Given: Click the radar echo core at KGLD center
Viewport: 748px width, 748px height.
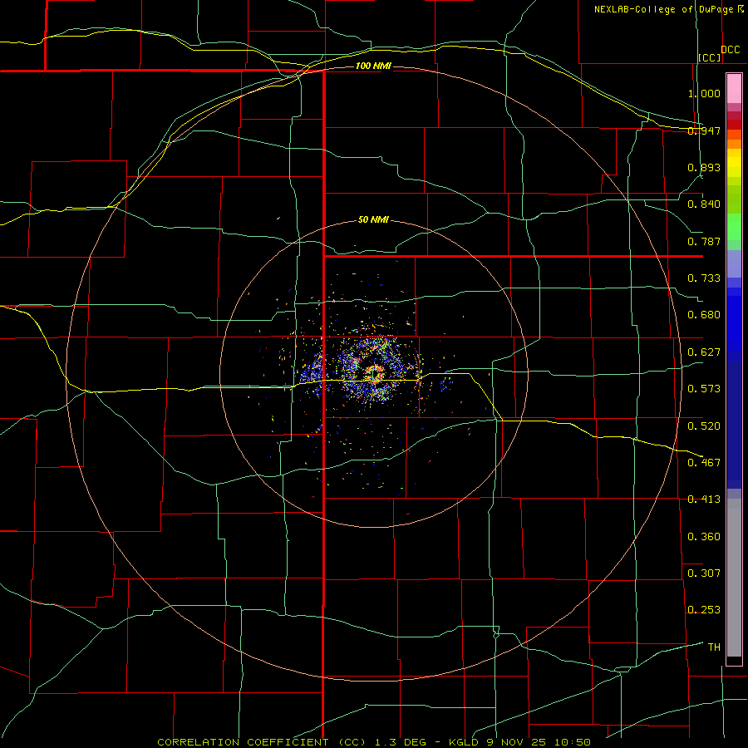Looking at the screenshot, I should (x=375, y=373).
